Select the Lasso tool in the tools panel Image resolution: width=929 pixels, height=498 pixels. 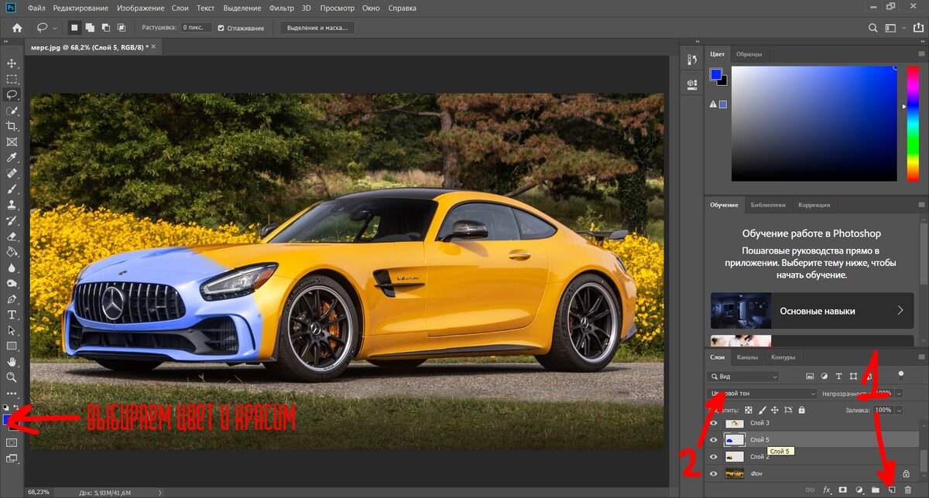12,94
